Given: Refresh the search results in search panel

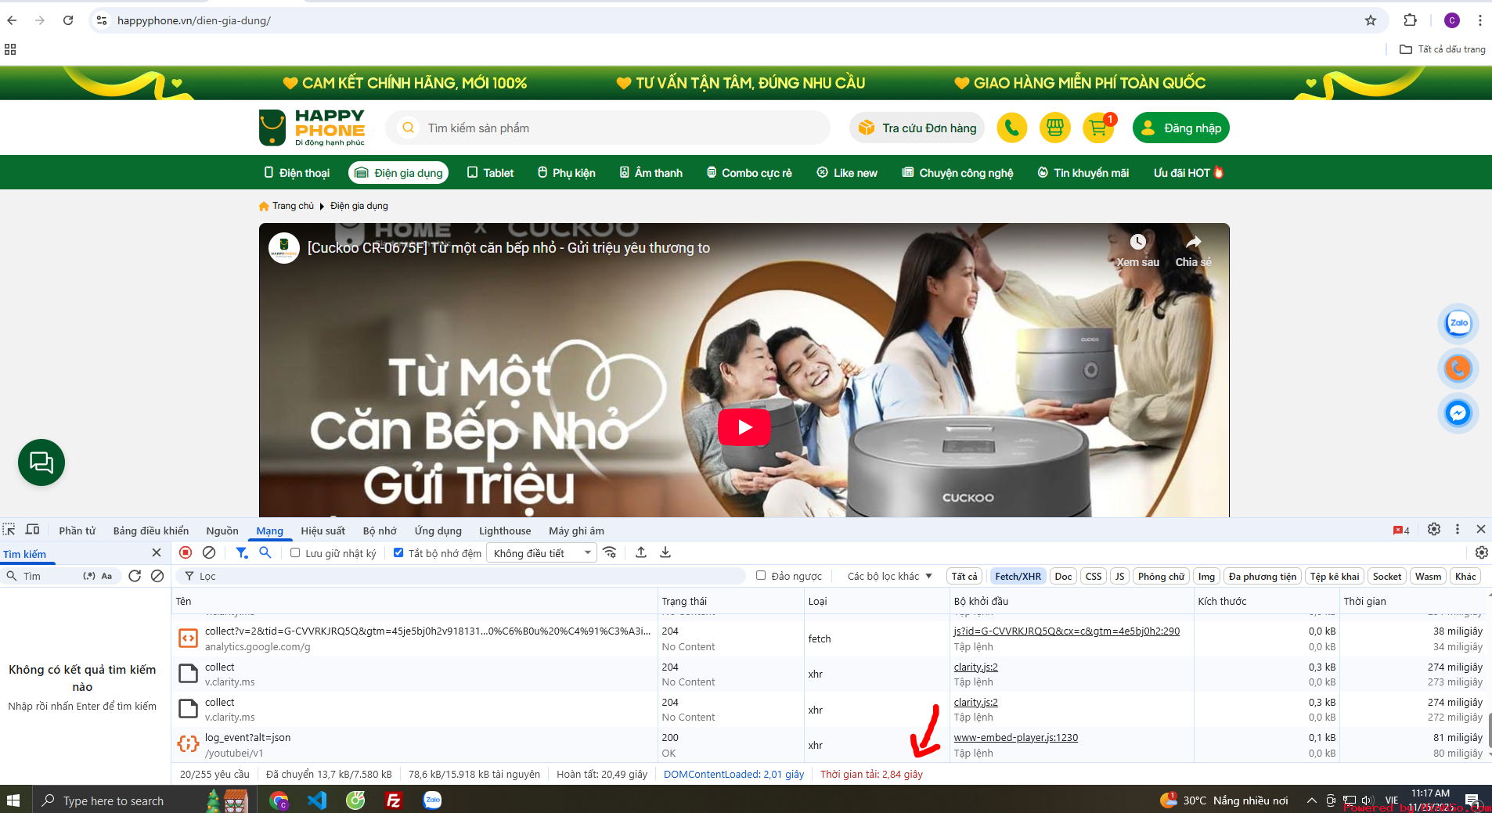Looking at the screenshot, I should point(135,576).
